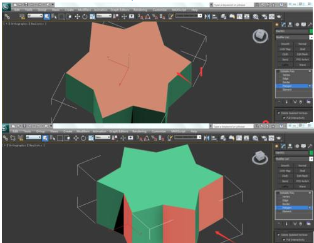Image resolution: width=314 pixels, height=243 pixels.
Task: Click Make Unique icon under upper window stack
Action: click(295, 102)
